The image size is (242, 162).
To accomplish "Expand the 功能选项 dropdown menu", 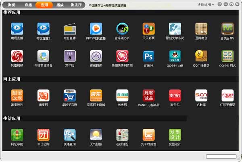I will (206, 5).
